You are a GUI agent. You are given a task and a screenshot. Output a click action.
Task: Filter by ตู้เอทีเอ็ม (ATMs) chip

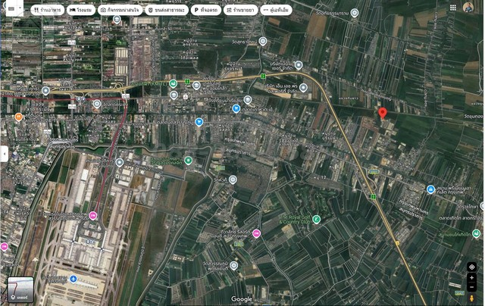pyautogui.click(x=276, y=10)
